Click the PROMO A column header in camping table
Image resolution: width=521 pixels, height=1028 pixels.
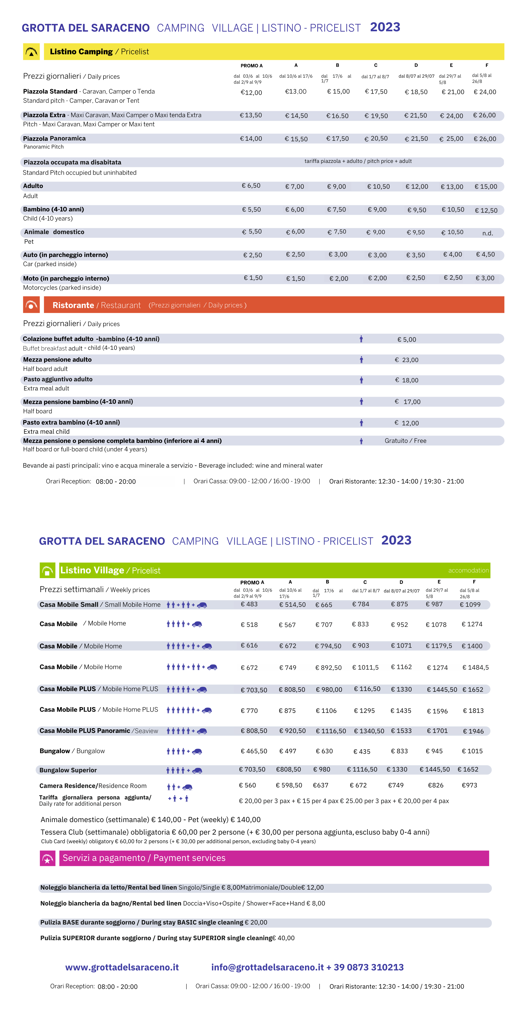tap(251, 65)
